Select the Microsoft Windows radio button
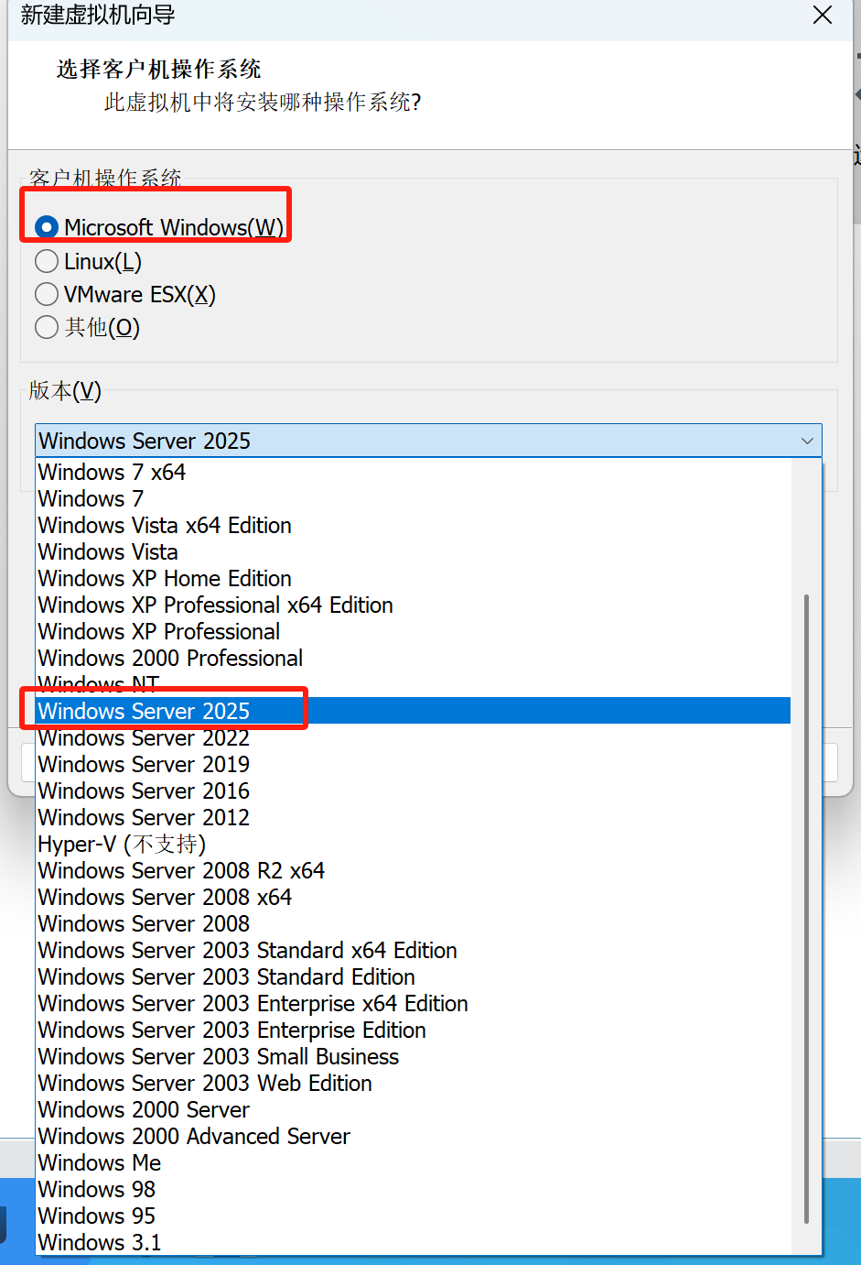Viewport: 861px width, 1265px height. click(47, 227)
